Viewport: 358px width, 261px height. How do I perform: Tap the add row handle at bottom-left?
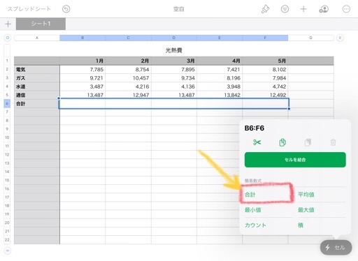pos(8,251)
